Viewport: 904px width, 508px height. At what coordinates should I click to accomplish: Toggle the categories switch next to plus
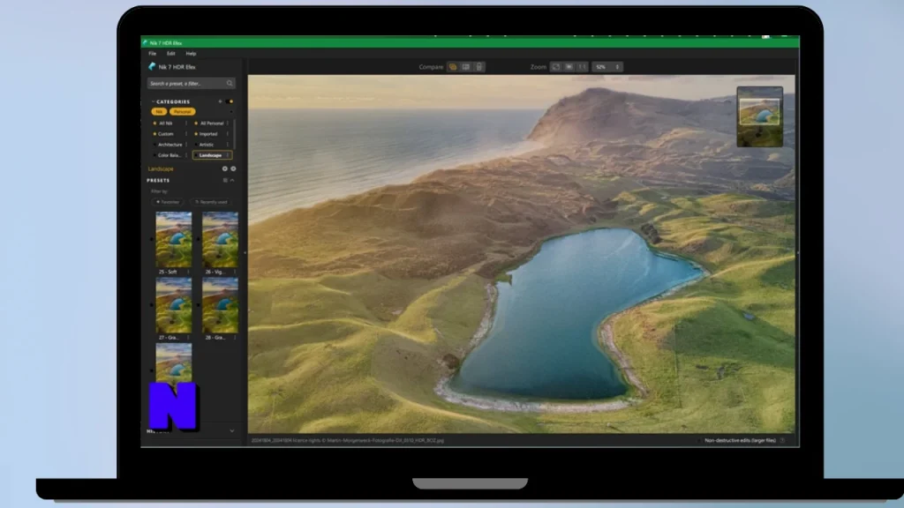[230, 101]
